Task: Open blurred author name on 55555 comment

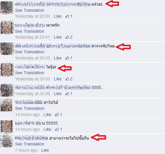Action: pos(30,123)
